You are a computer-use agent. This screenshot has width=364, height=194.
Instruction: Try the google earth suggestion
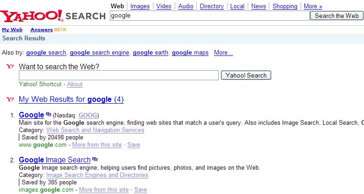pos(150,53)
